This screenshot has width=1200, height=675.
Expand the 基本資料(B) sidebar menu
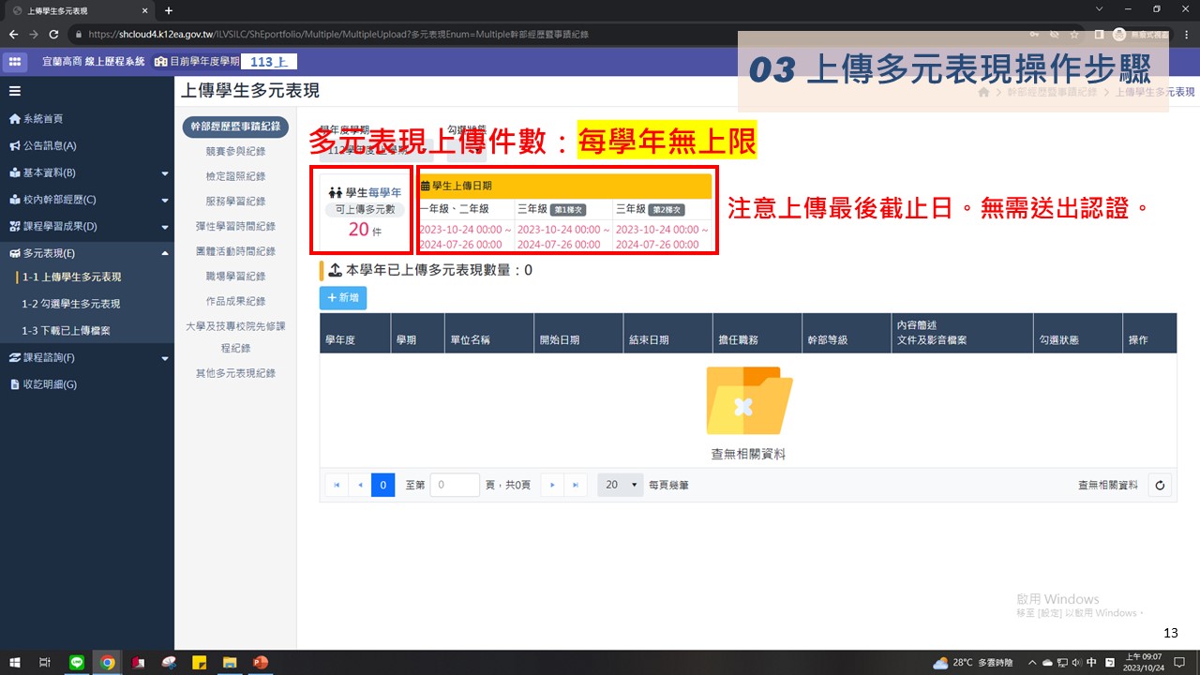[x=86, y=172]
